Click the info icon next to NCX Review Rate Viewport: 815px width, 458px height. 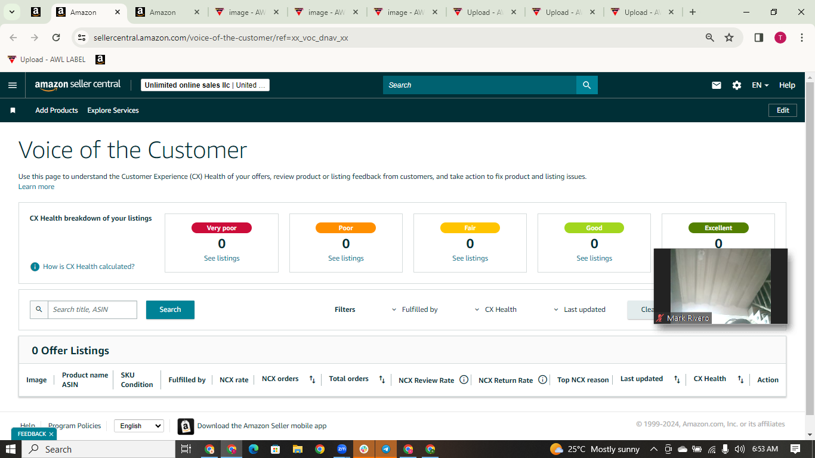pyautogui.click(x=464, y=379)
